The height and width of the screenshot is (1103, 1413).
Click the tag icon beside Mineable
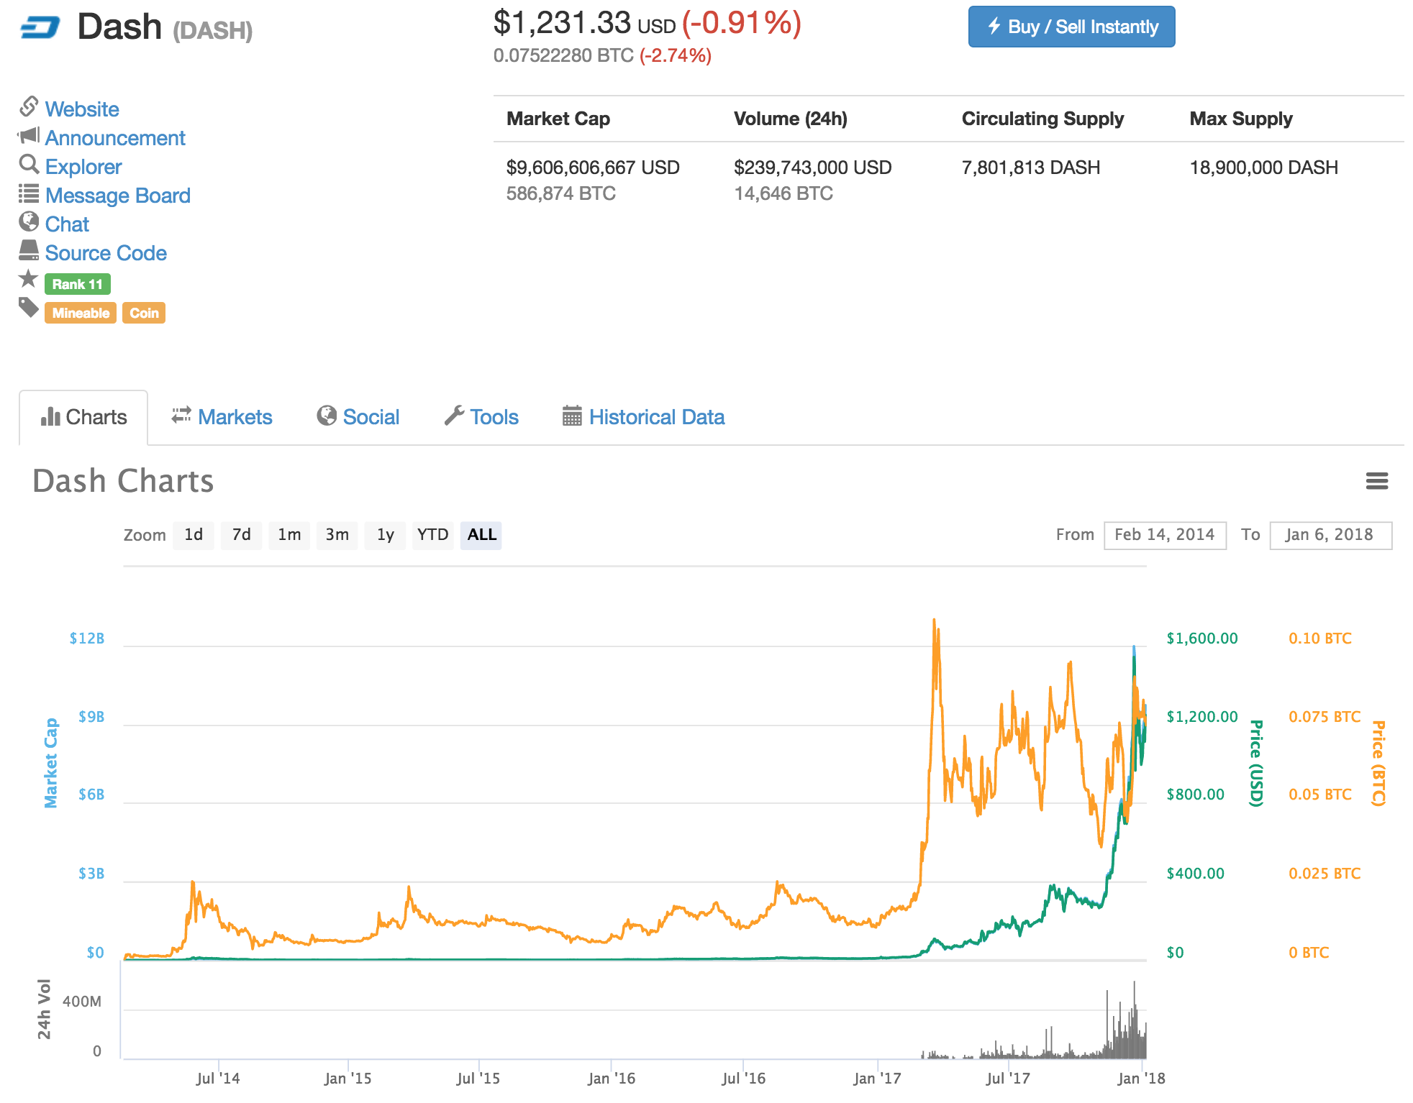(29, 308)
